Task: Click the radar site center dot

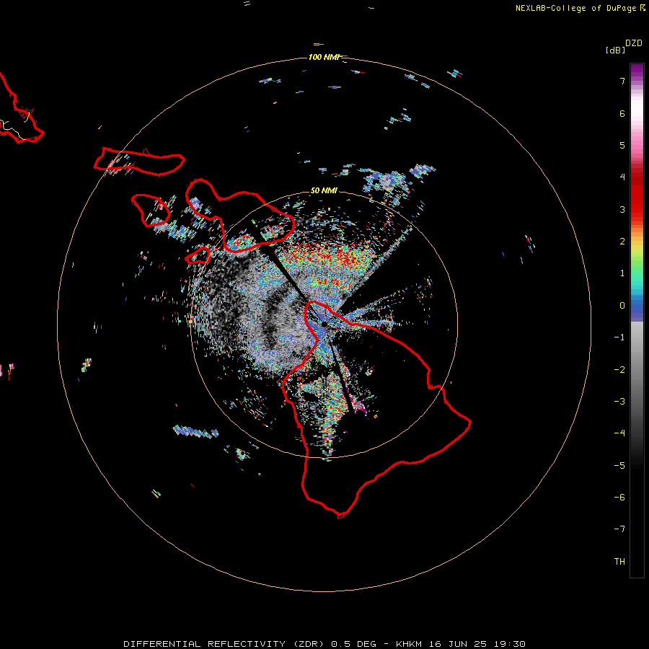Action: coord(324,324)
